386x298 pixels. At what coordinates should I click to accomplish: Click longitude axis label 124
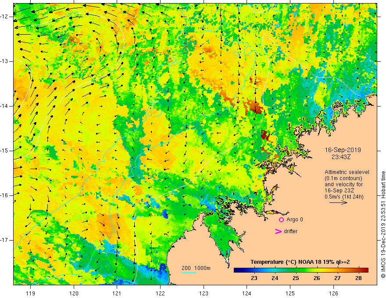247,293
